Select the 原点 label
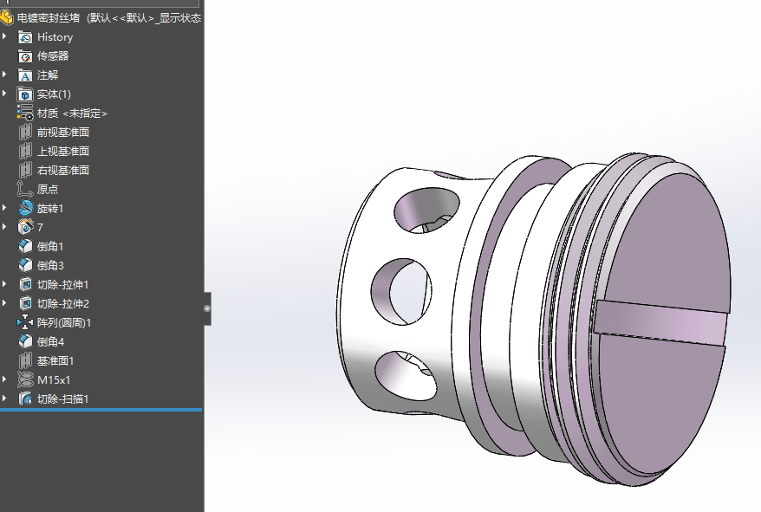This screenshot has height=512, width=761. (x=48, y=189)
